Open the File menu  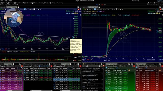tap(2, 1)
